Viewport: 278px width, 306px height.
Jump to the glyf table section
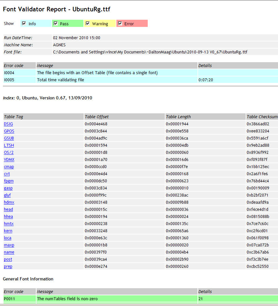click(x=7, y=195)
